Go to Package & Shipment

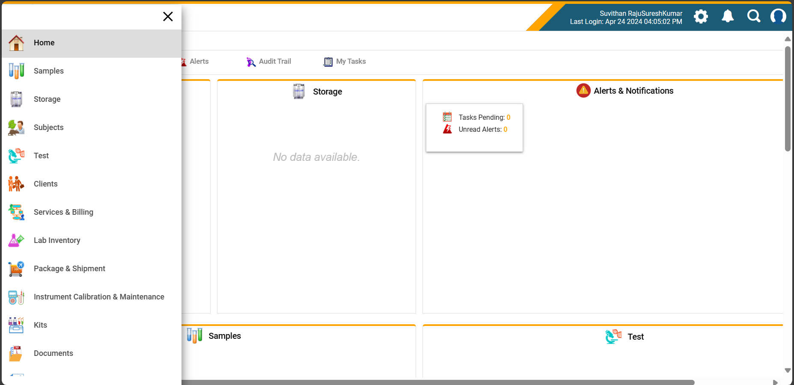click(x=69, y=269)
